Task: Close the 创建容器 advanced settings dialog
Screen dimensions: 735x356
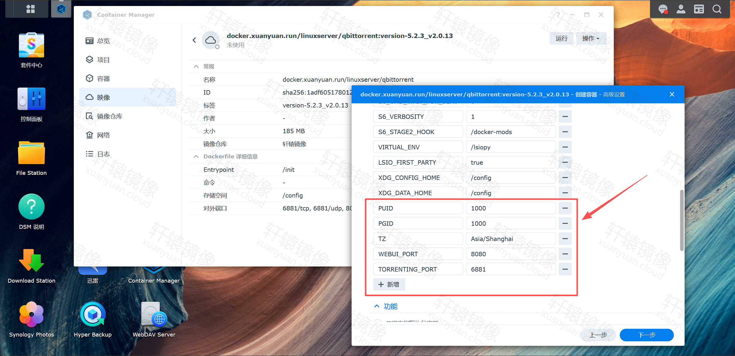Action: [x=672, y=94]
